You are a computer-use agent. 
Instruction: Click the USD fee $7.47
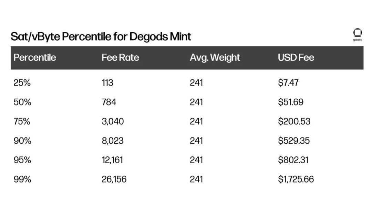coord(288,83)
